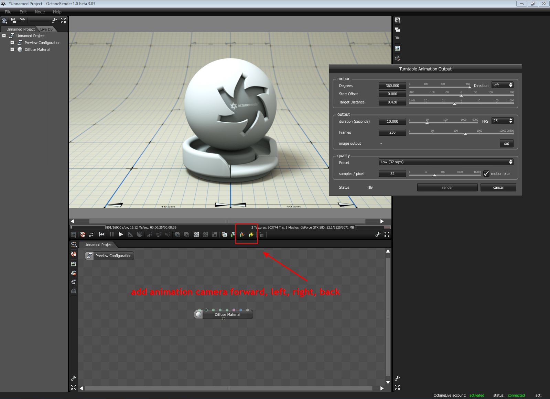Viewport: 550px width, 399px height.
Task: Toggle render target node visibility in graph editor
Action: pyautogui.click(x=74, y=264)
